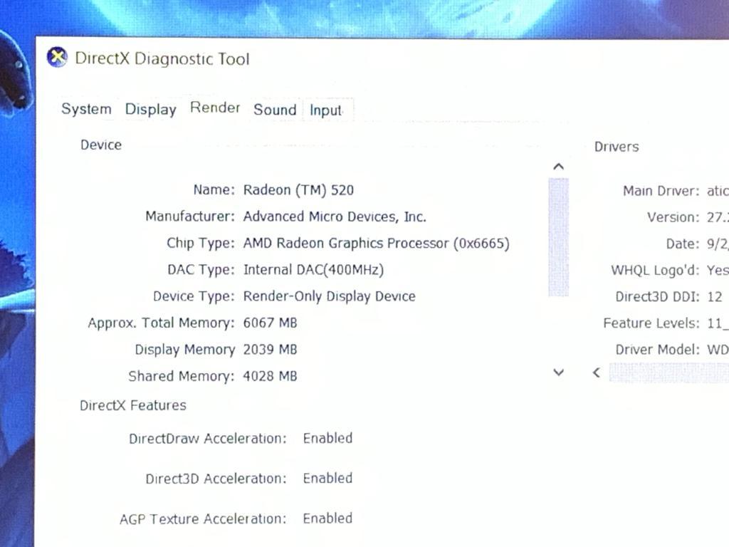
Task: Select the 4028 MB shared memory value
Action: 270,376
